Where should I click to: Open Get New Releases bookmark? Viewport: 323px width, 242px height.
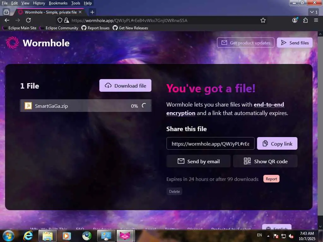click(130, 28)
